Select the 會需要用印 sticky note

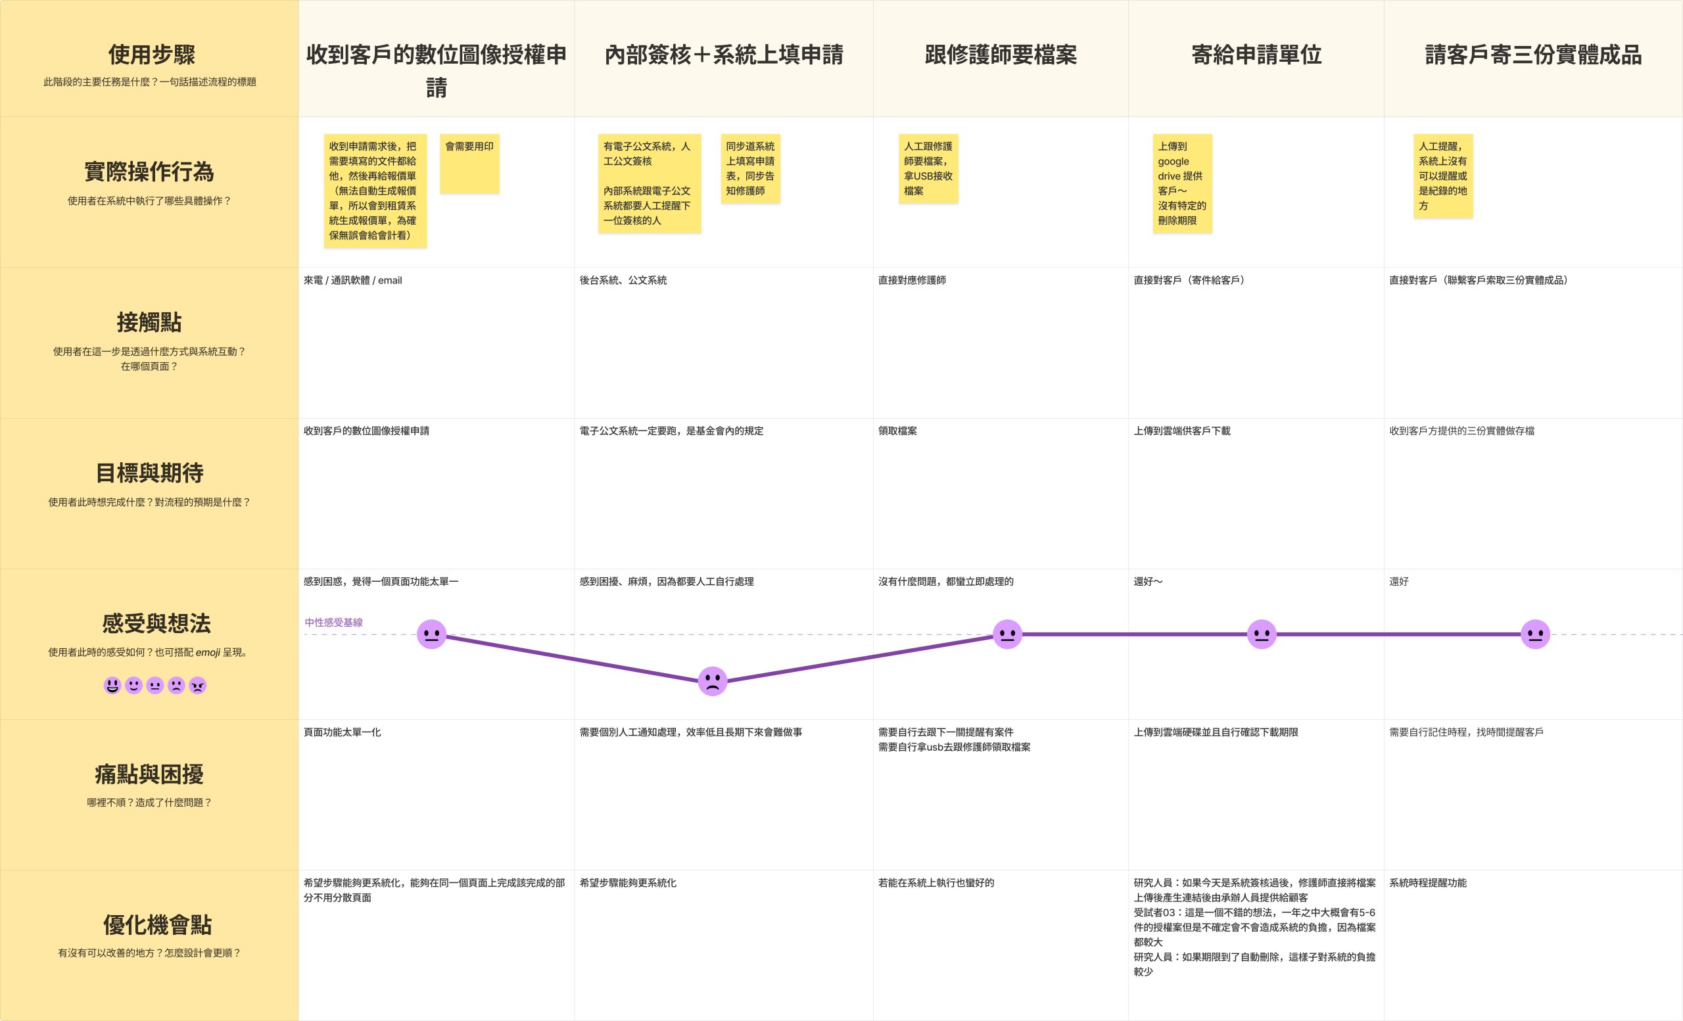tap(469, 163)
